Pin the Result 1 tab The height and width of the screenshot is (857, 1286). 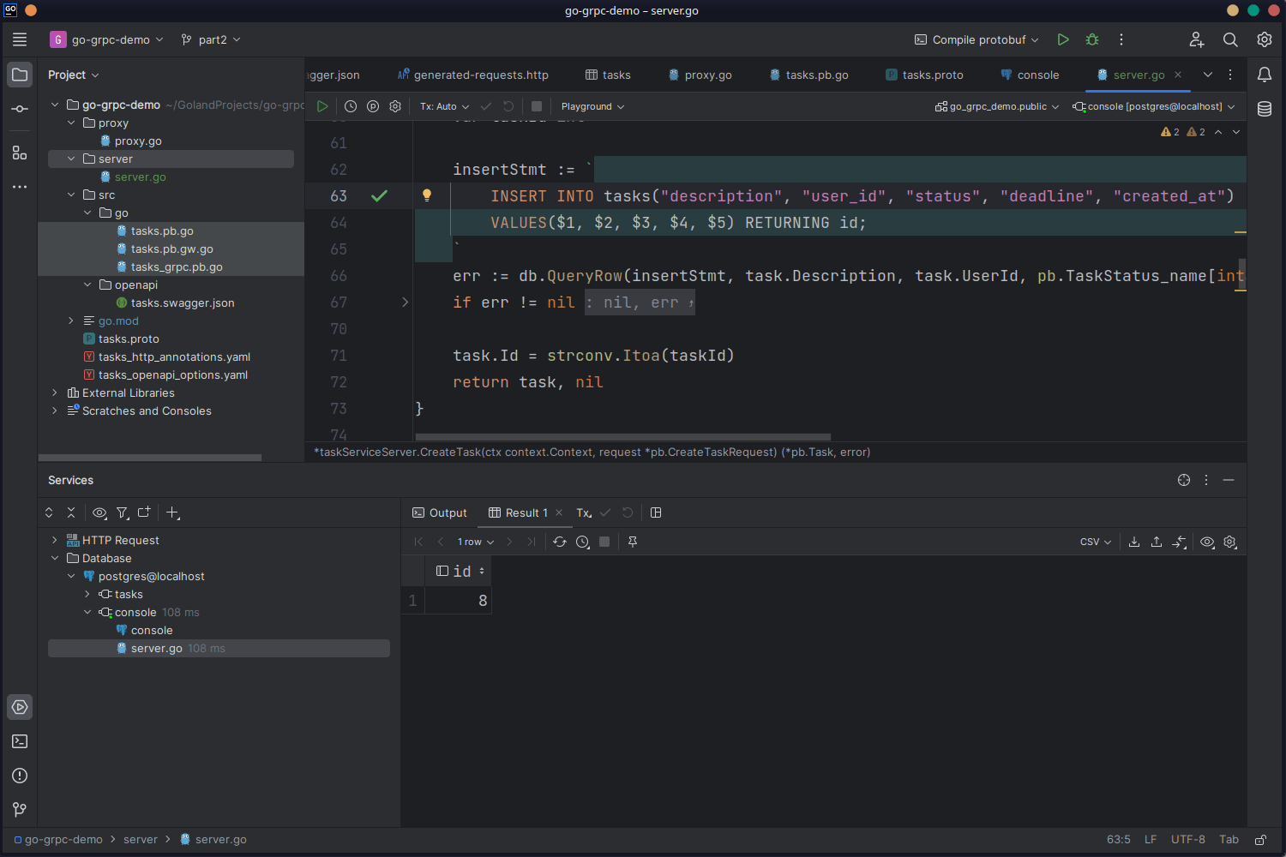coord(633,542)
